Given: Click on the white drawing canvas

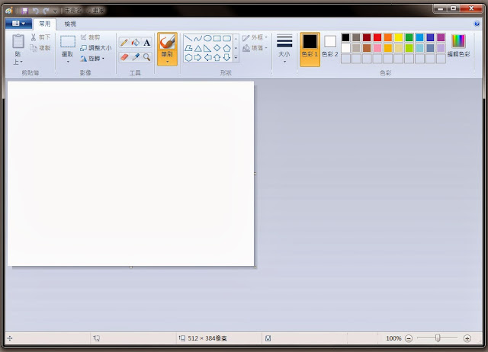Looking at the screenshot, I should 130,174.
